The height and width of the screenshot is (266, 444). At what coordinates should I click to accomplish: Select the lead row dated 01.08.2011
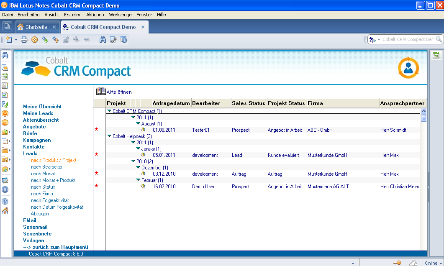click(x=263, y=130)
